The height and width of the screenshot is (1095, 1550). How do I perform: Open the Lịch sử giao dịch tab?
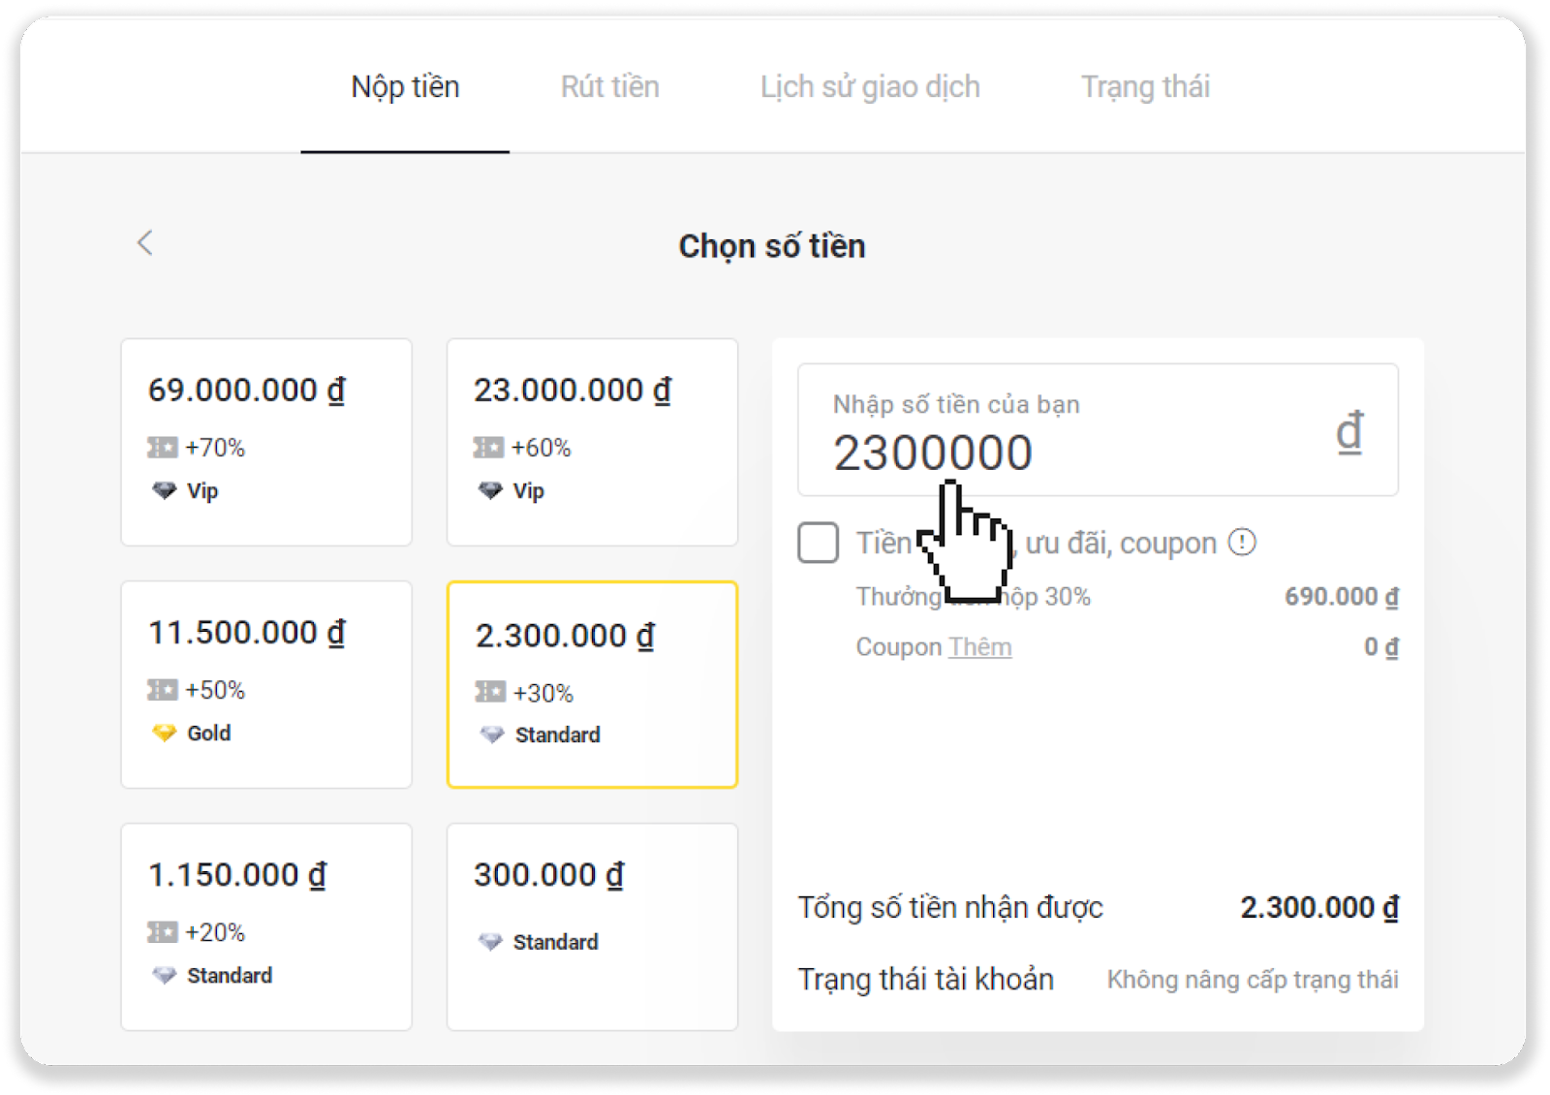869,87
